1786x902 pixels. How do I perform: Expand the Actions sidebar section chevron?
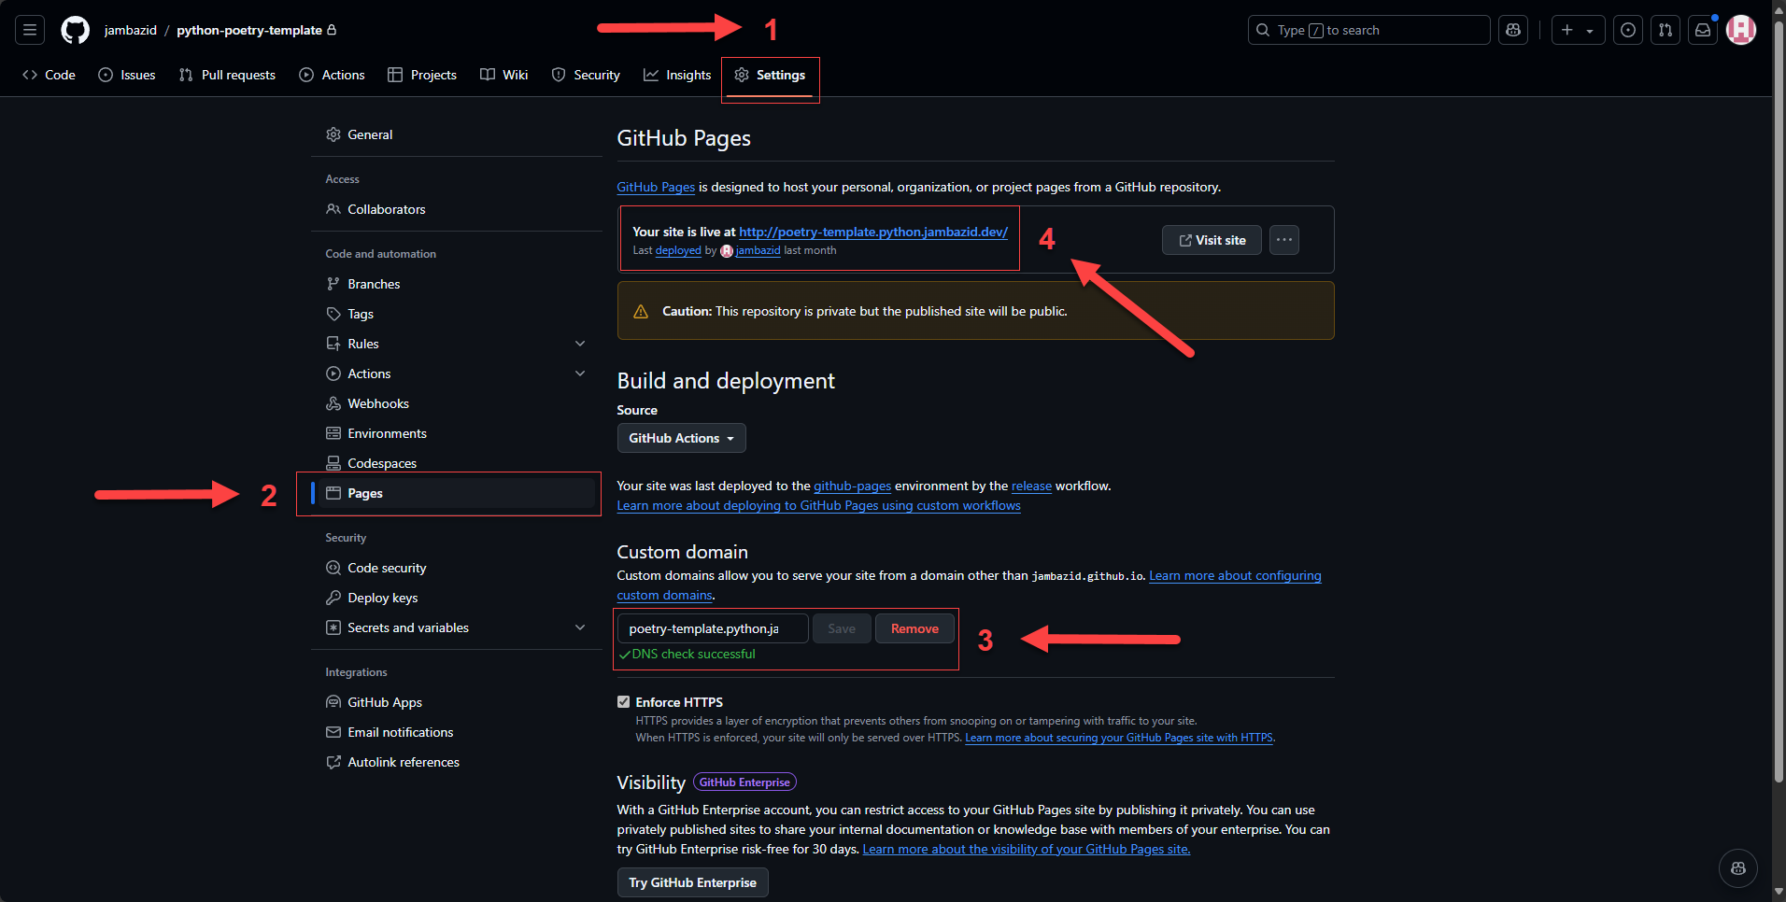[580, 373]
